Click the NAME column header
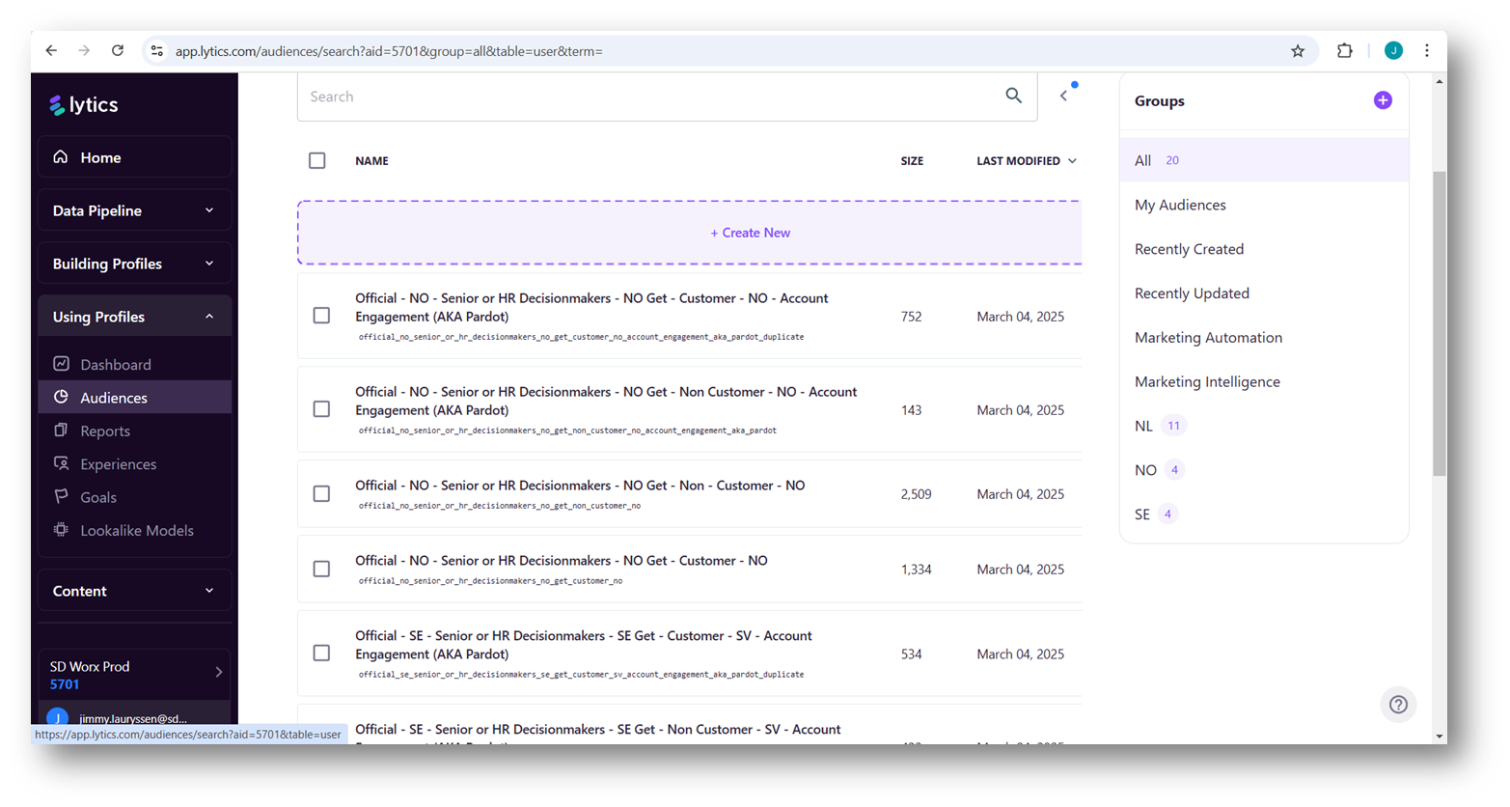This screenshot has height=807, width=1510. tap(371, 161)
